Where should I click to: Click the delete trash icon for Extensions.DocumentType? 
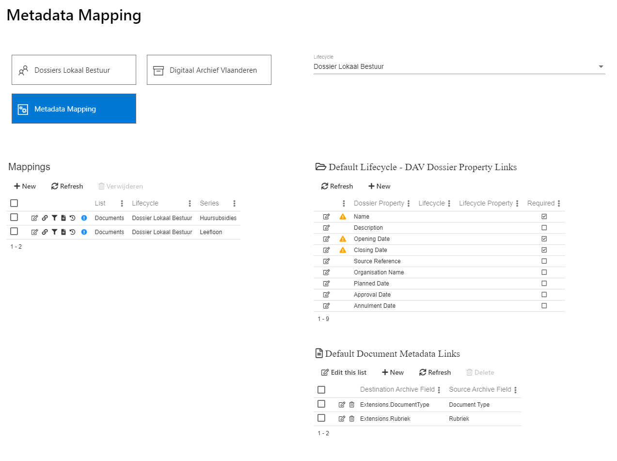click(x=351, y=404)
